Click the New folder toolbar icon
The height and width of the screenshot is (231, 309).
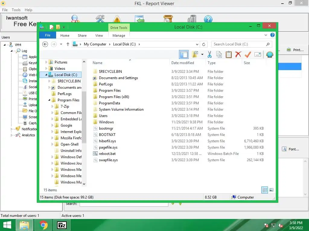click(x=195, y=54)
